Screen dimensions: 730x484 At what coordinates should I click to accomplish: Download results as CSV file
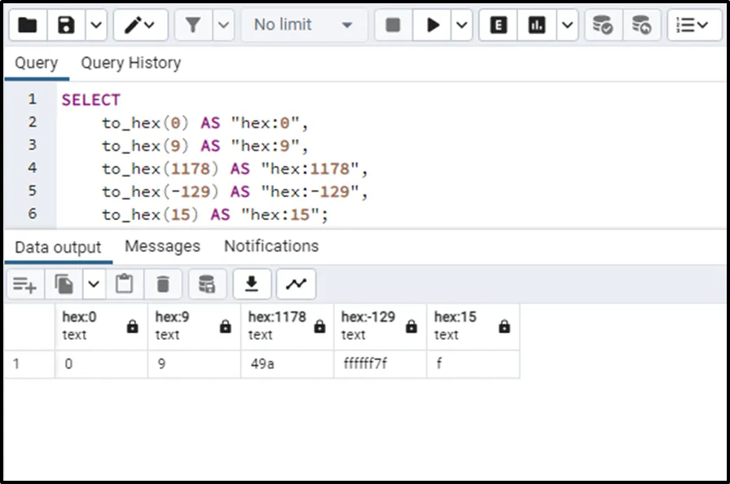(252, 284)
